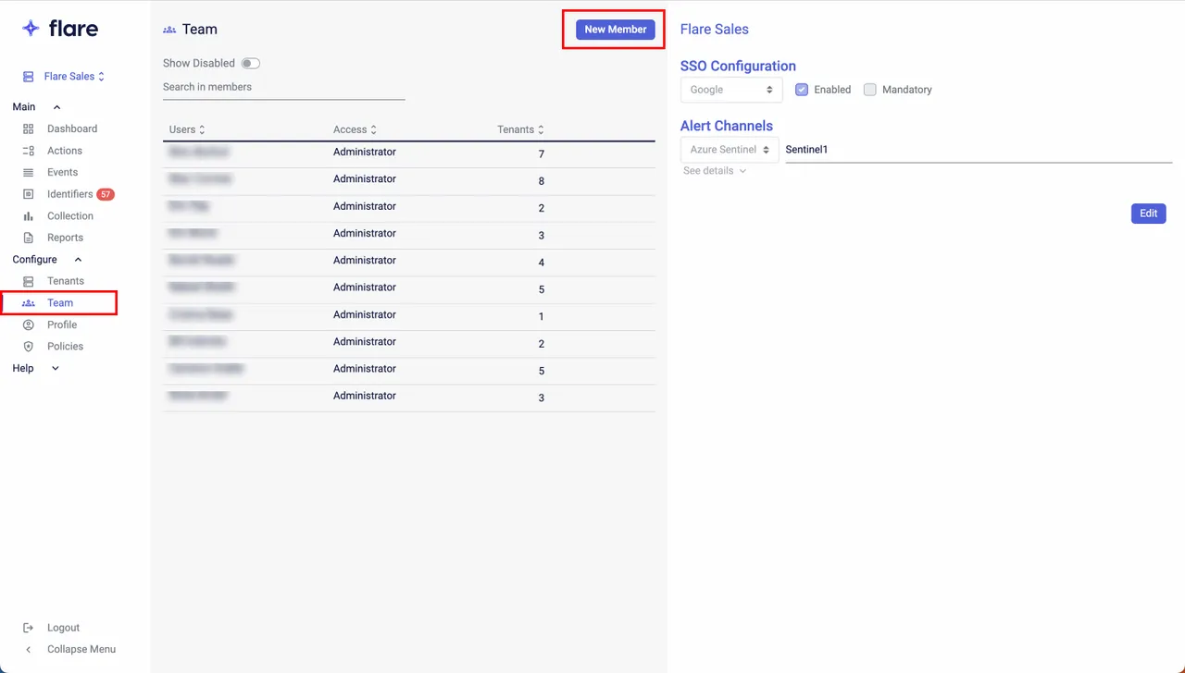Click the Actions icon in sidebar
The width and height of the screenshot is (1185, 673).
(x=28, y=151)
